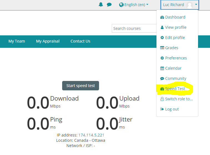
Task: Open Grades from the user menu
Action: click(171, 48)
